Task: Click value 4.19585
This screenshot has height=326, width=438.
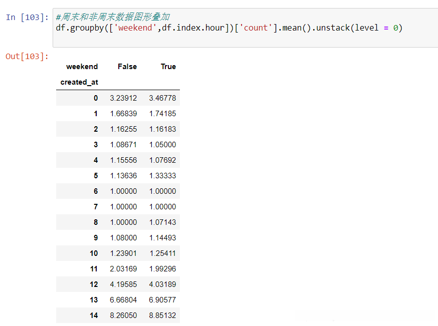Action: 123,284
